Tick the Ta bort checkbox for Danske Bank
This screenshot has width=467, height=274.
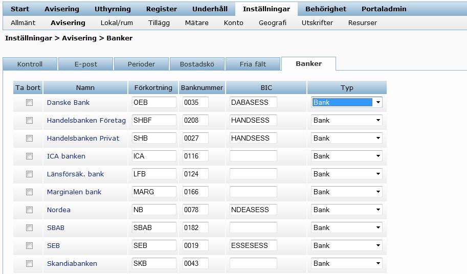coord(29,103)
